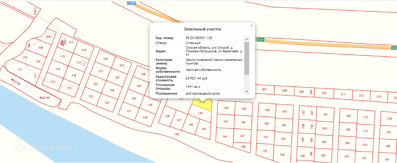Screen dimensions: 397x163
Task: Click the Кадастровая стоимость value
Action: pyautogui.click(x=197, y=78)
